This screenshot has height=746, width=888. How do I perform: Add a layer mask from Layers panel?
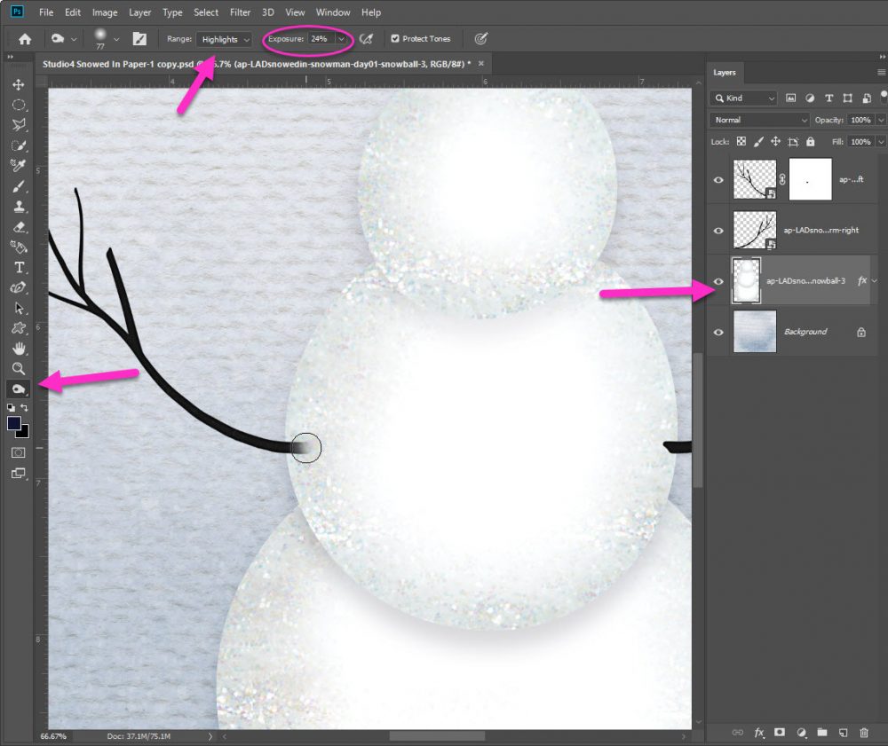click(x=779, y=733)
